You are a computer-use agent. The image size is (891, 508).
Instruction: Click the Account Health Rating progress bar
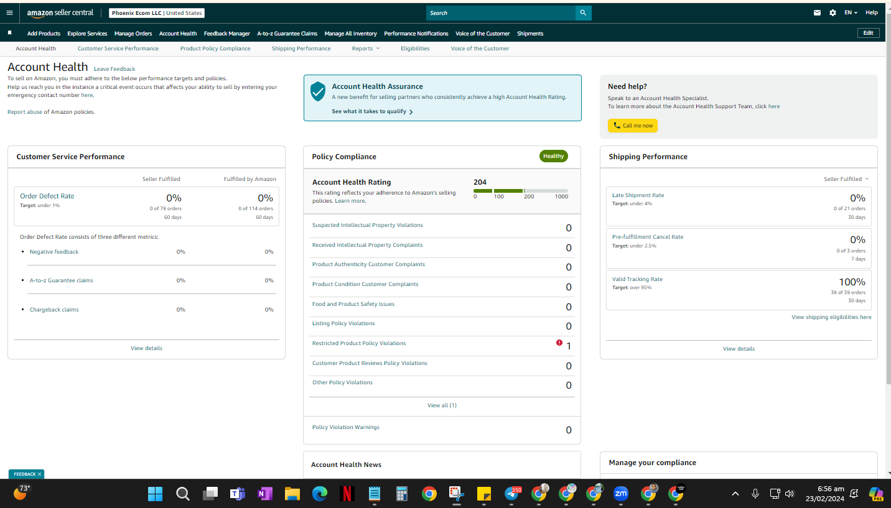tap(521, 191)
